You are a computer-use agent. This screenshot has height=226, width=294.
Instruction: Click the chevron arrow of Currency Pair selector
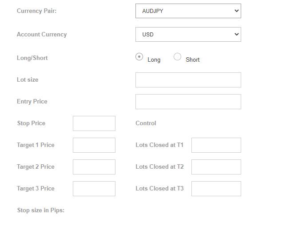point(237,11)
